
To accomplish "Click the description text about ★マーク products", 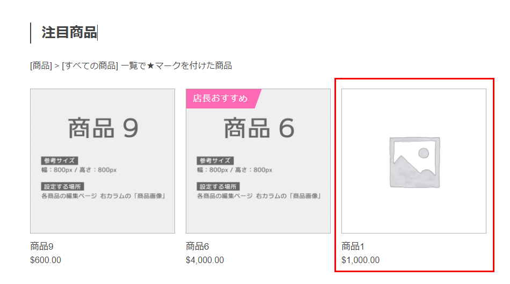I will pos(131,65).
